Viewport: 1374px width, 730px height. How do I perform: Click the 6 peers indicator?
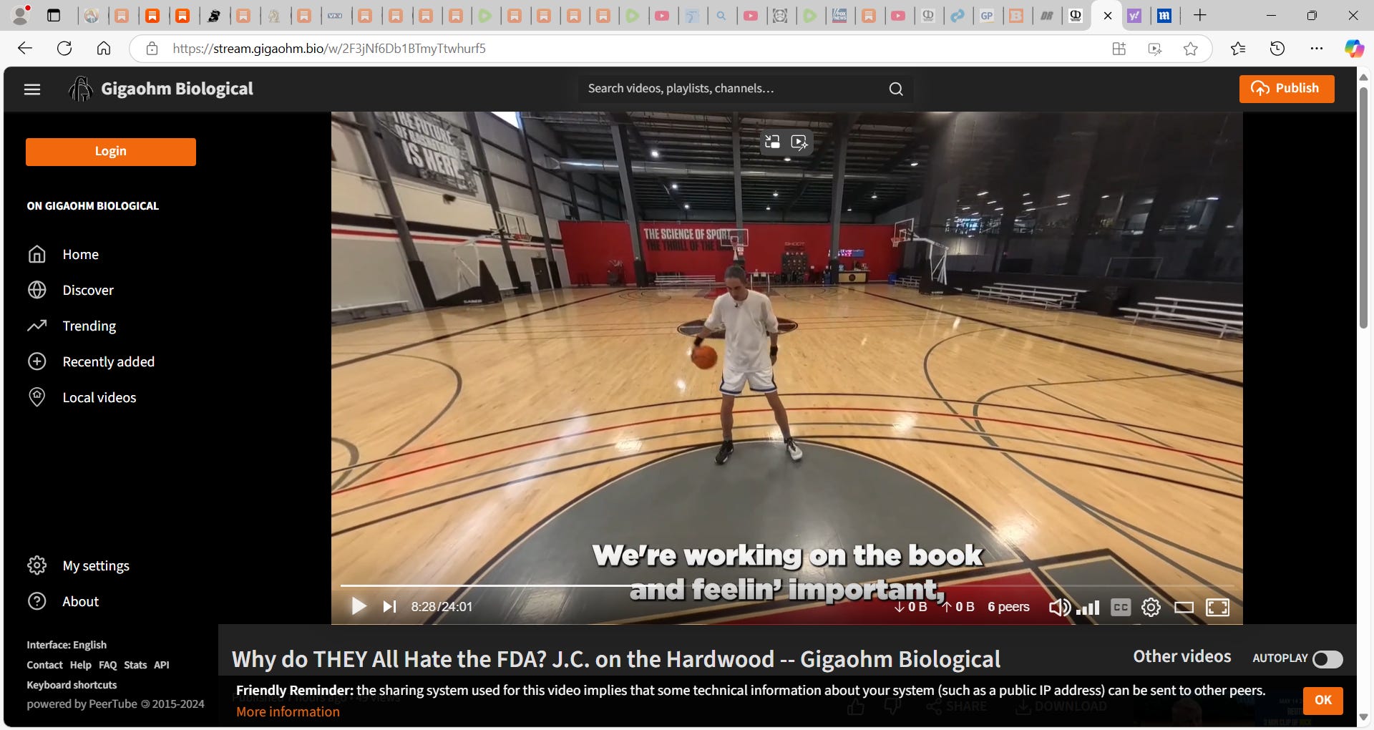[x=1008, y=607]
